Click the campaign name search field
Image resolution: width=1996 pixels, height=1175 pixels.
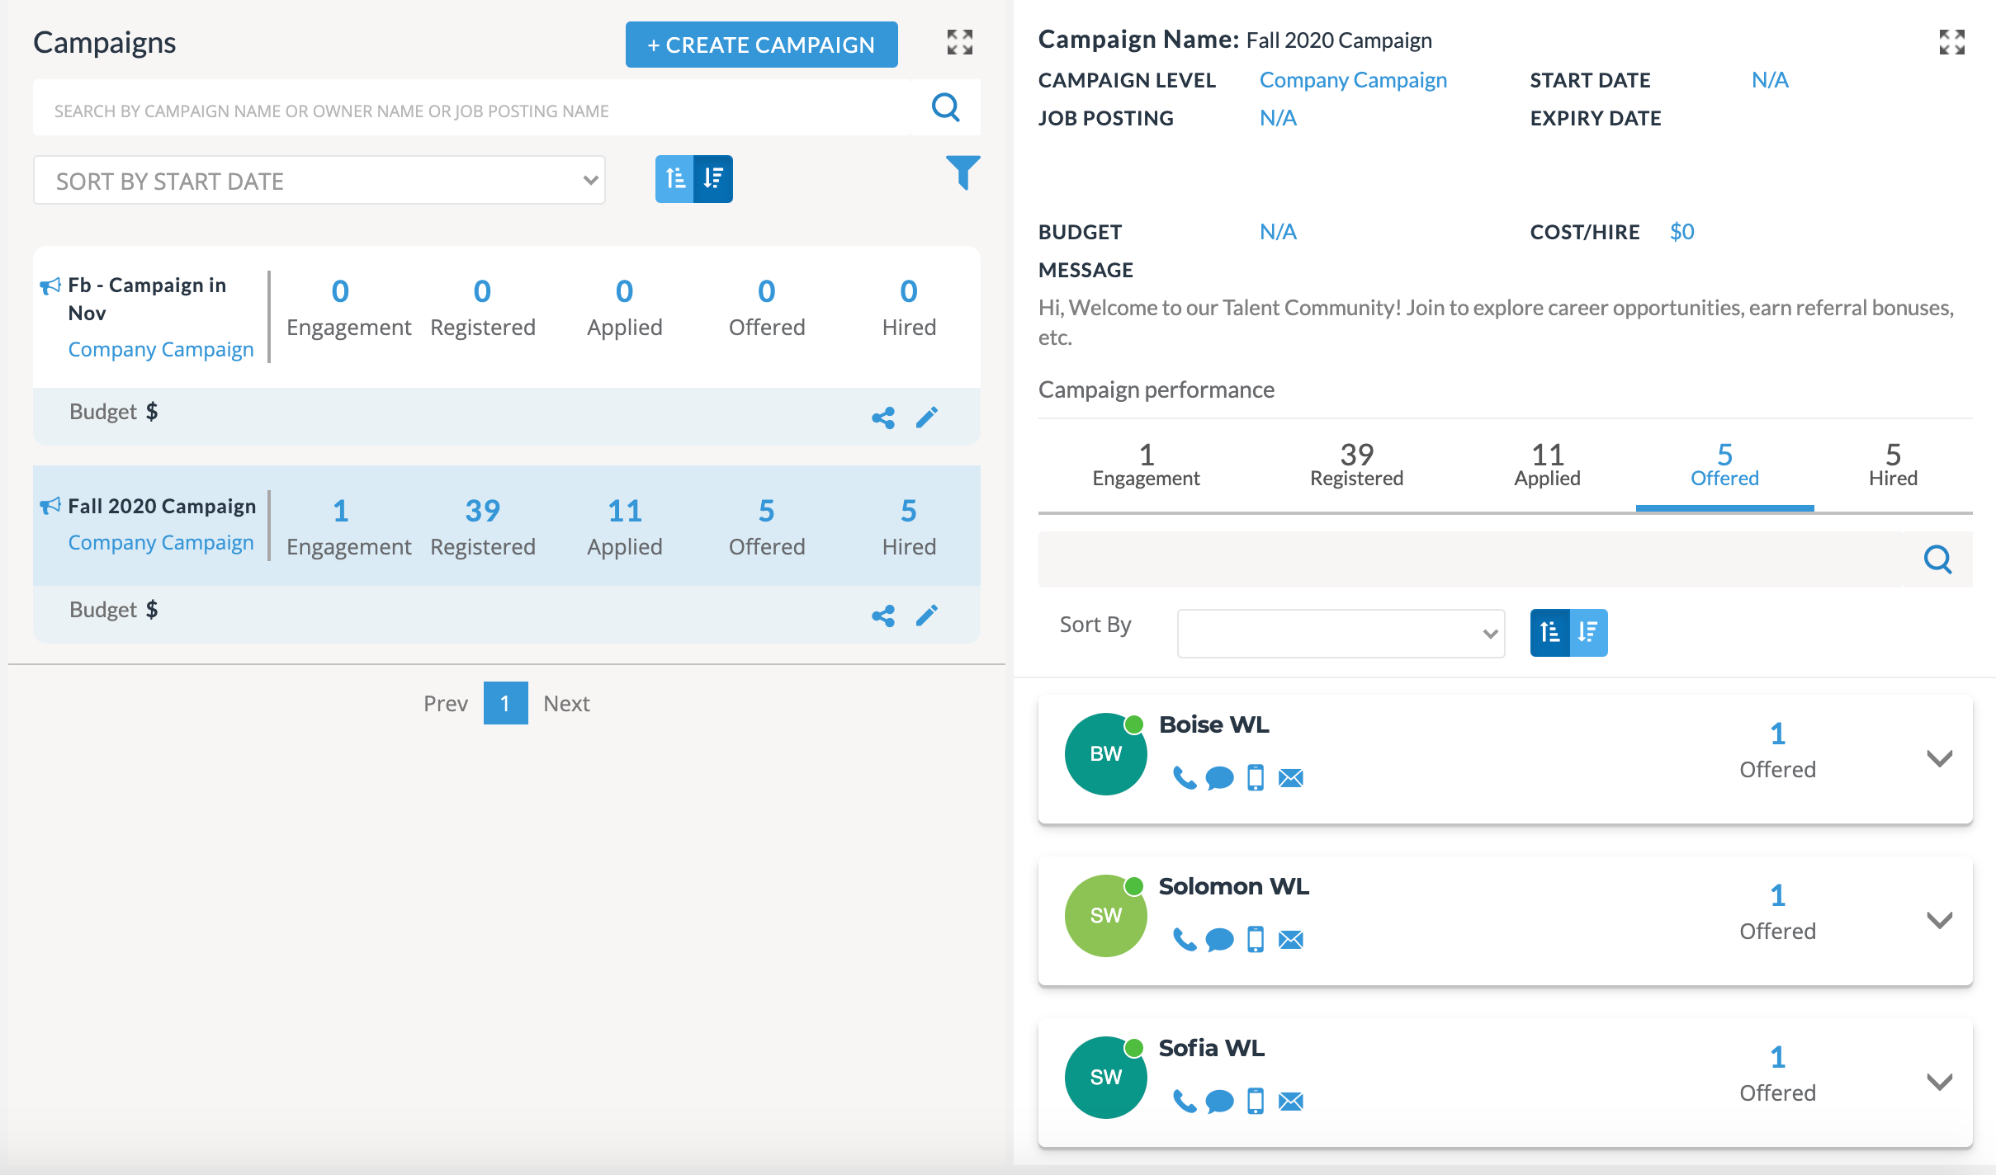[471, 111]
